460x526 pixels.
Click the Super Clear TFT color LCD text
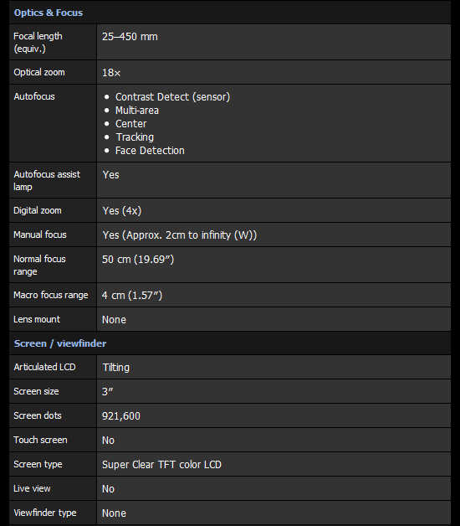(x=161, y=465)
